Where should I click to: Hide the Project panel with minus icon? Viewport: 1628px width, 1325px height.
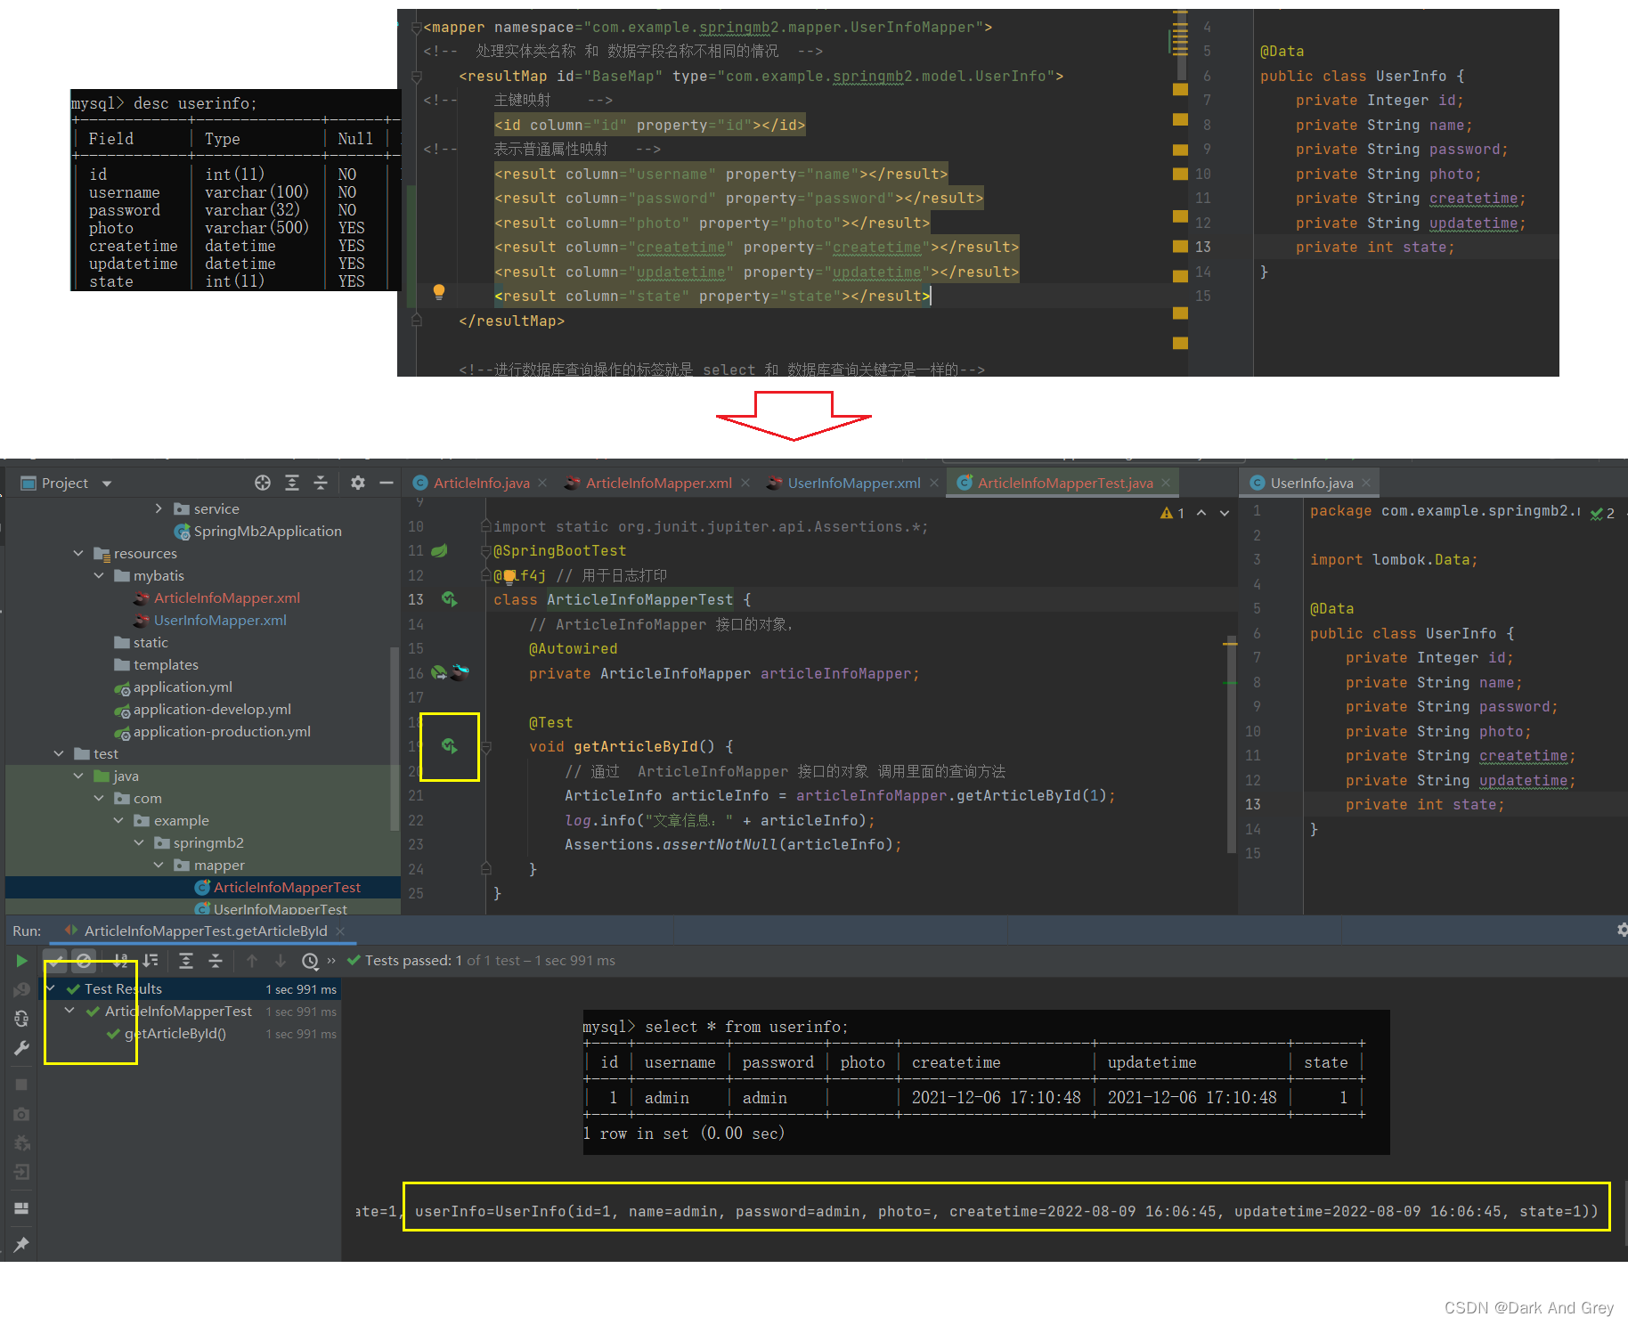387,483
